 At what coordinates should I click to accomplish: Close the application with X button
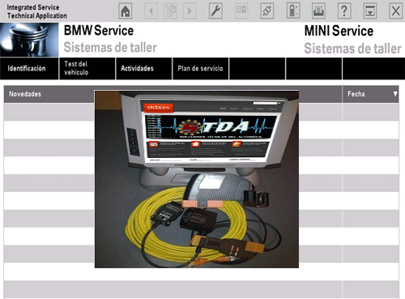point(395,11)
